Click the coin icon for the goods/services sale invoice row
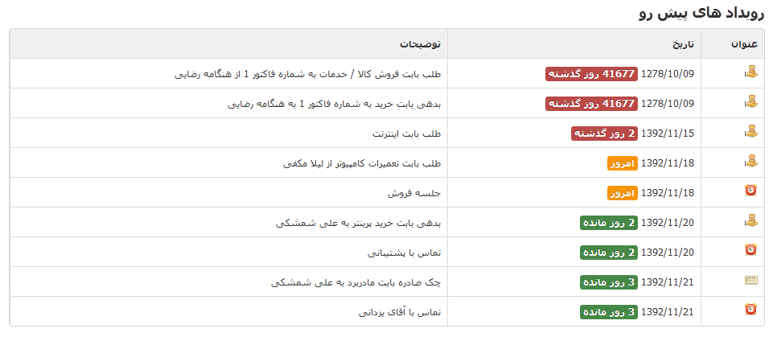Screen dimensions: 777x337 point(750,72)
